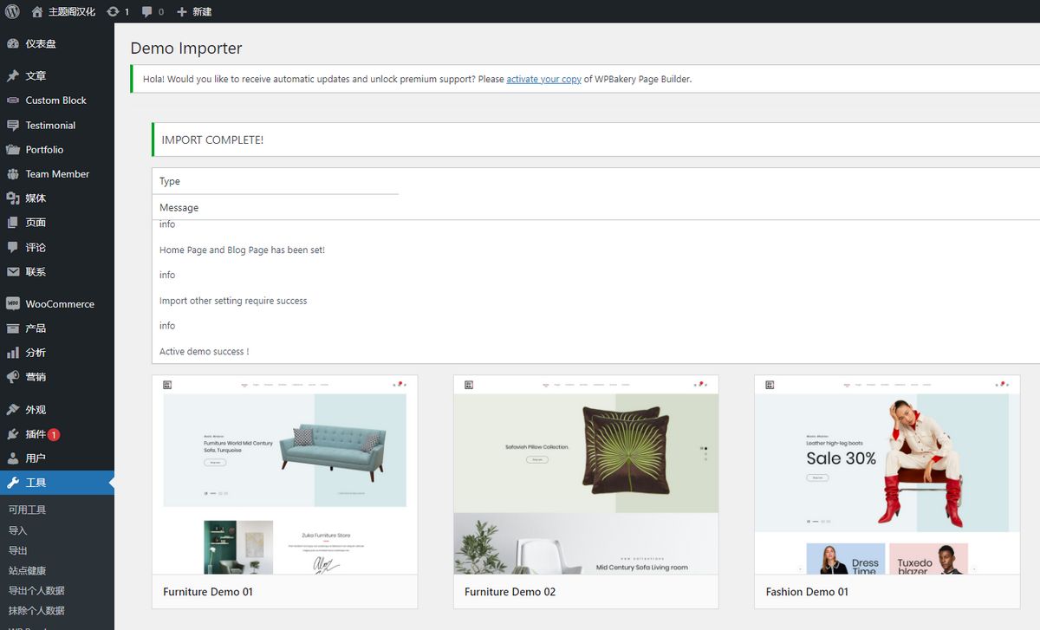Screen dimensions: 1040x630
Task: Open the comments bubble icon in admin bar
Action: point(146,12)
